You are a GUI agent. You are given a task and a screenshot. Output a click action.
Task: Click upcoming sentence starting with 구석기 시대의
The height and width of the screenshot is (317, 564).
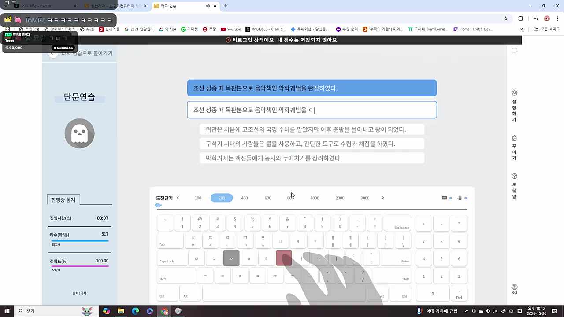click(x=312, y=144)
